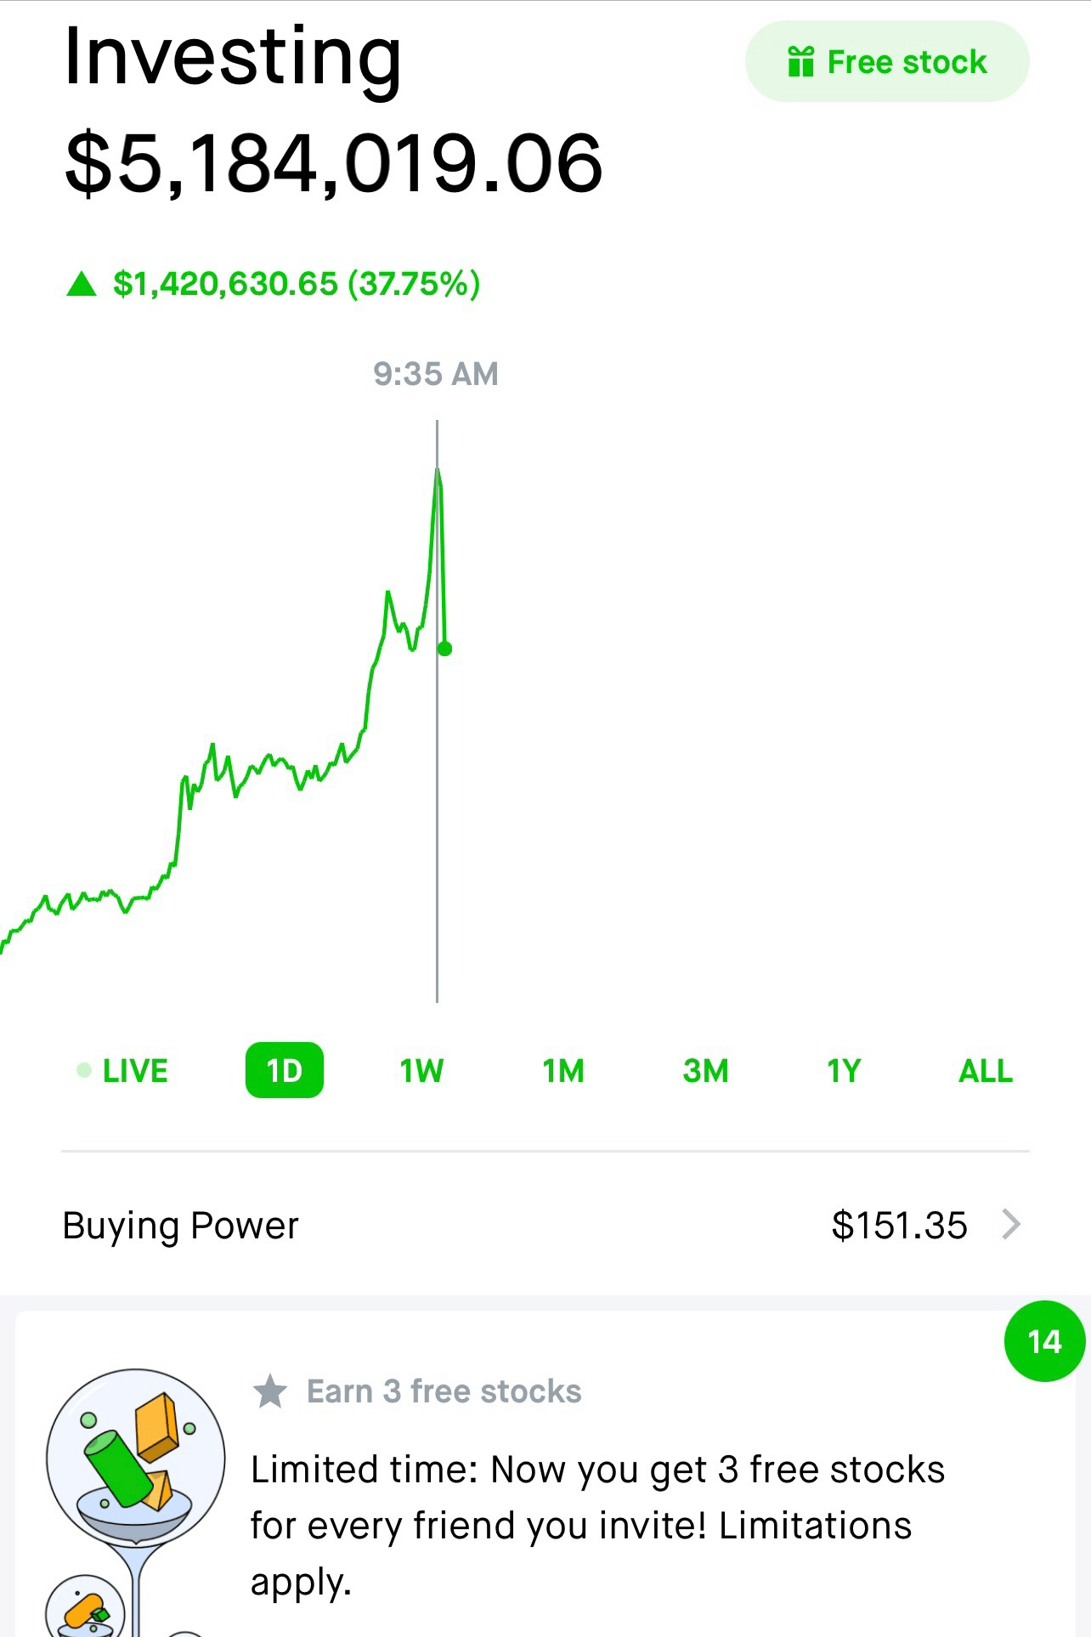
Task: Tap the chart's green endpoint dot
Action: pos(444,649)
